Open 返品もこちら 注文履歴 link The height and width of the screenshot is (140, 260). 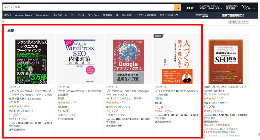(x=232, y=7)
